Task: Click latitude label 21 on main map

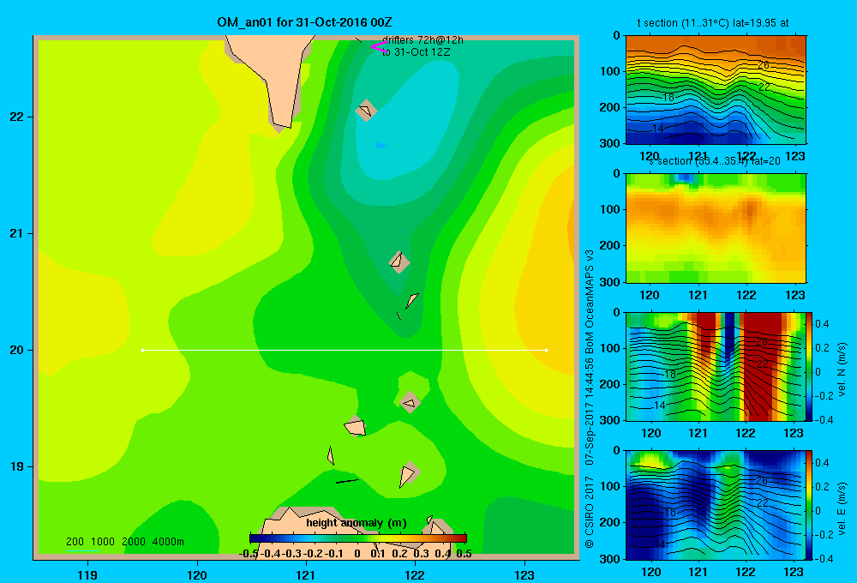Action: (x=17, y=233)
